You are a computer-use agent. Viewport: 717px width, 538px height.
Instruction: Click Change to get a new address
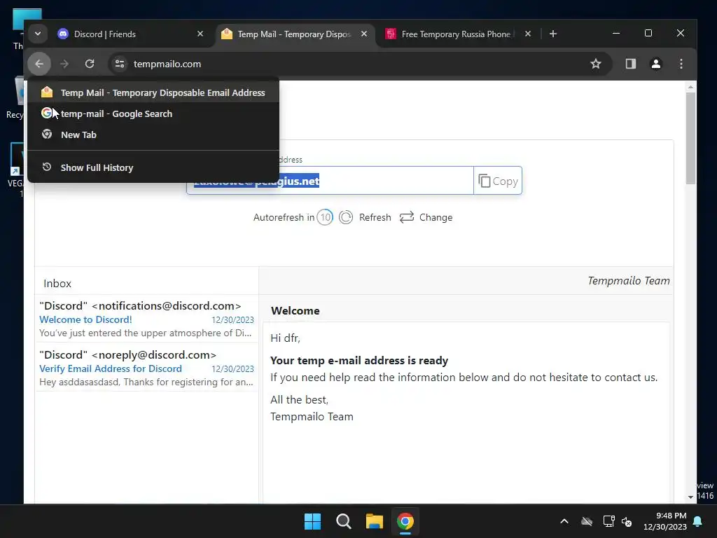(x=436, y=217)
